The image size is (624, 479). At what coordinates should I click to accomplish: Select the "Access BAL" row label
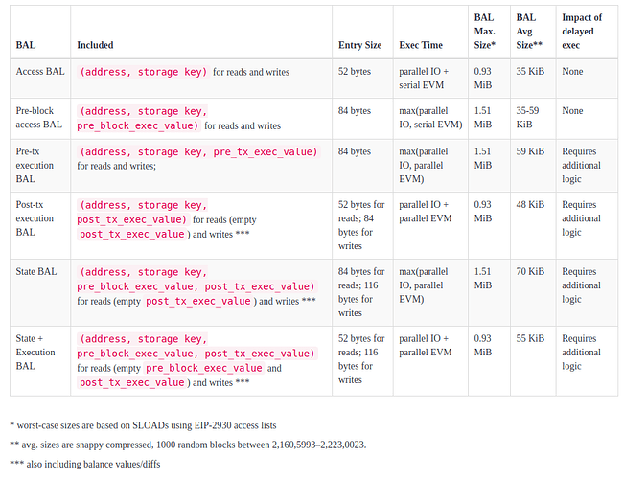click(x=40, y=71)
